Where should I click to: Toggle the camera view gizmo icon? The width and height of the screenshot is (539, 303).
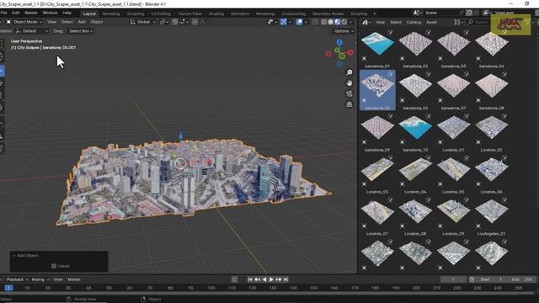[350, 93]
